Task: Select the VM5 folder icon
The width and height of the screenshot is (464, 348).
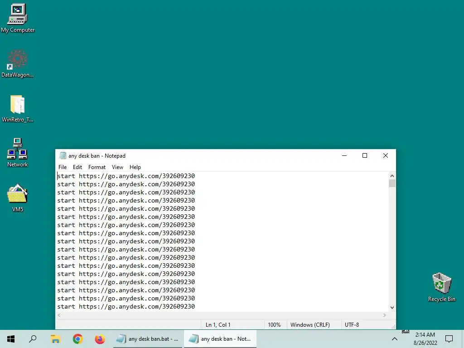Action: point(18,198)
